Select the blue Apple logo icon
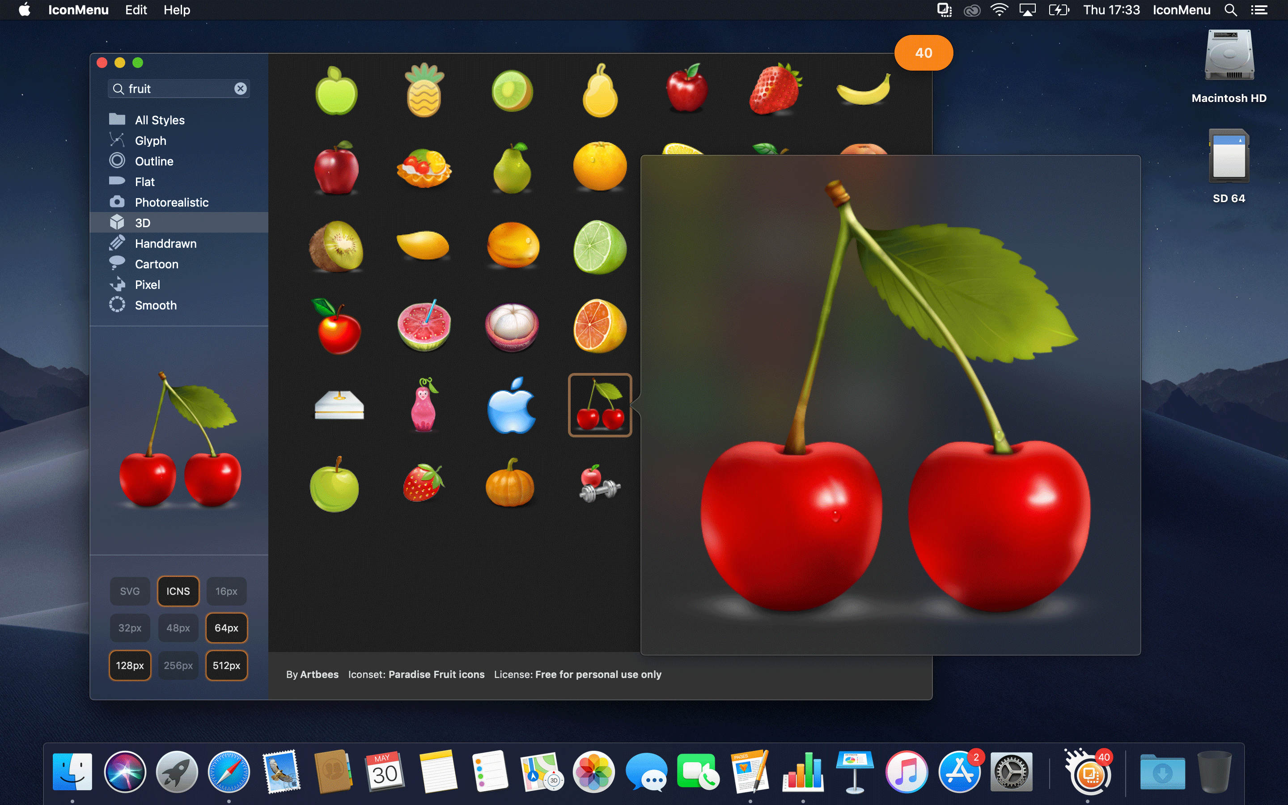The width and height of the screenshot is (1288, 805). (512, 405)
